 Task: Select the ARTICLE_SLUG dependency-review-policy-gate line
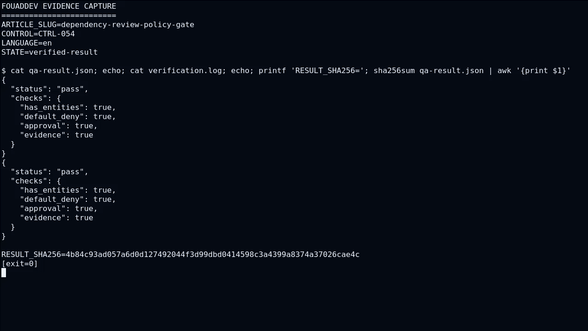98,24
